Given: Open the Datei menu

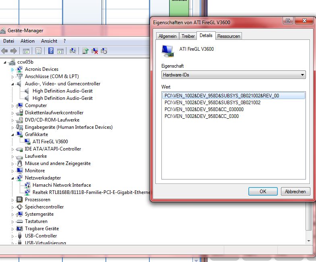Looking at the screenshot, I should click(9, 41).
